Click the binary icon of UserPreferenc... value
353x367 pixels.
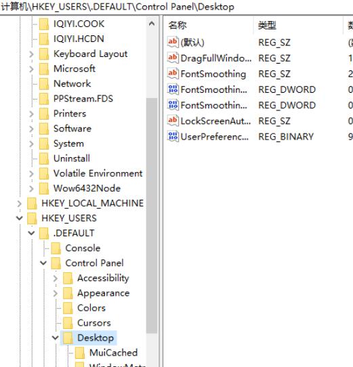coord(173,137)
